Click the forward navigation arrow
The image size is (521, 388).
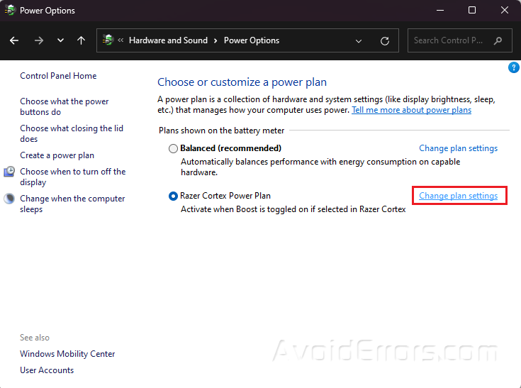tap(39, 40)
